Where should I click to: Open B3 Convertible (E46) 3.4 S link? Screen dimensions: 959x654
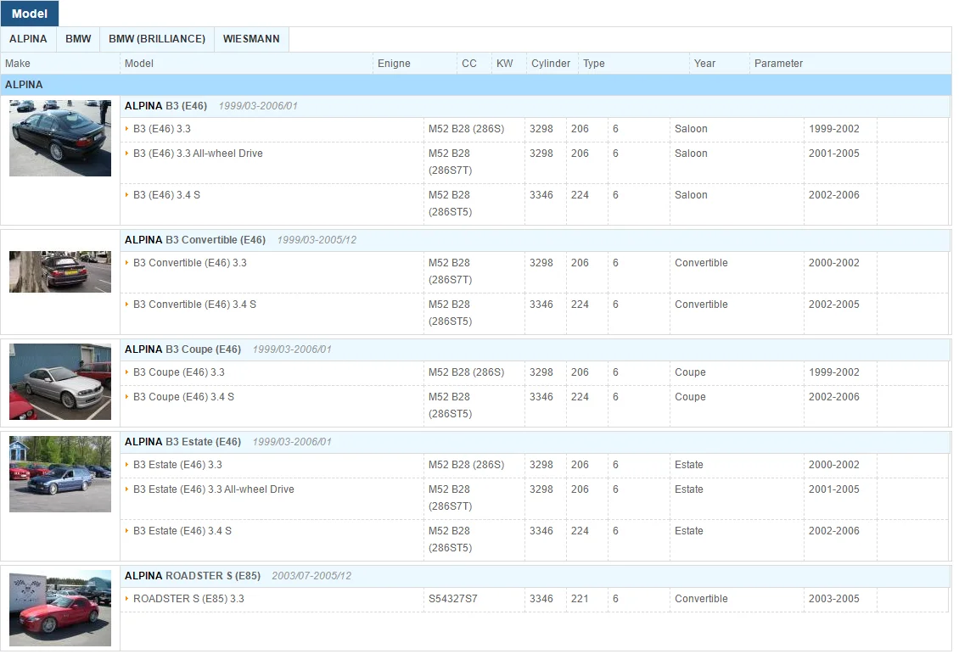[195, 305]
